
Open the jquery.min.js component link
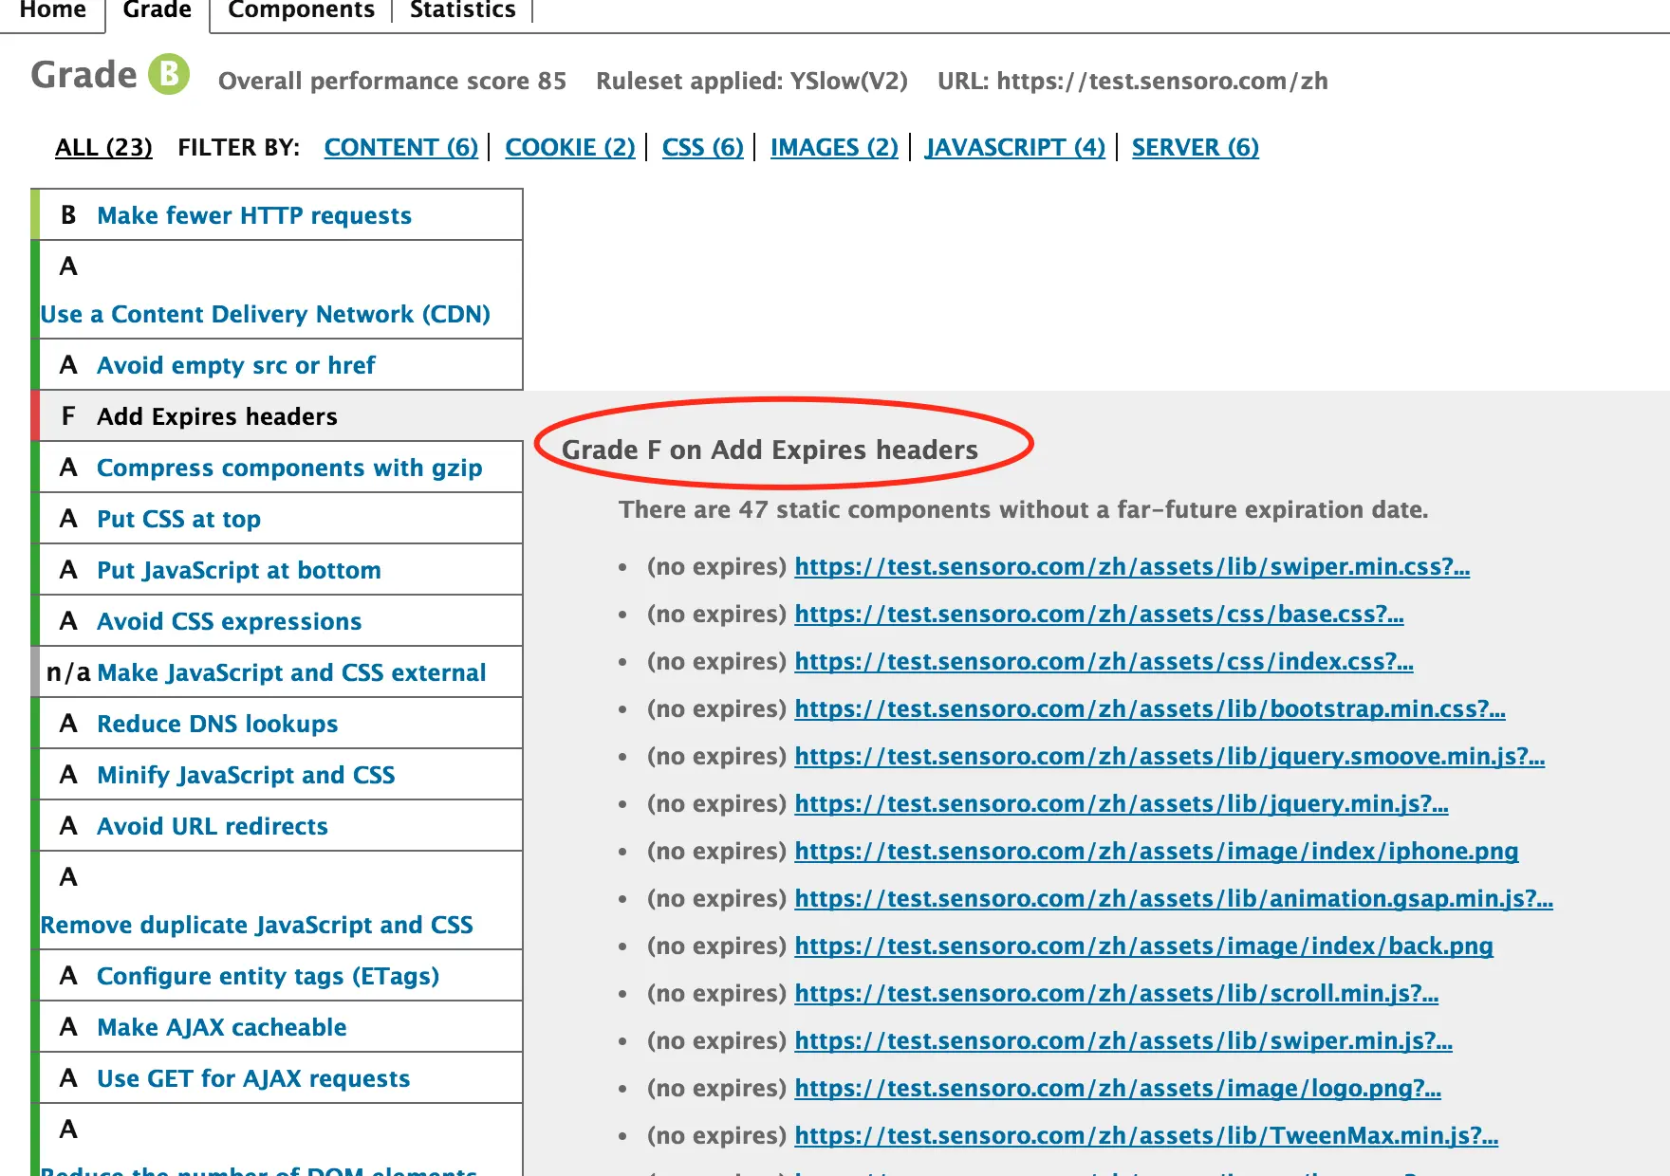click(x=1122, y=803)
